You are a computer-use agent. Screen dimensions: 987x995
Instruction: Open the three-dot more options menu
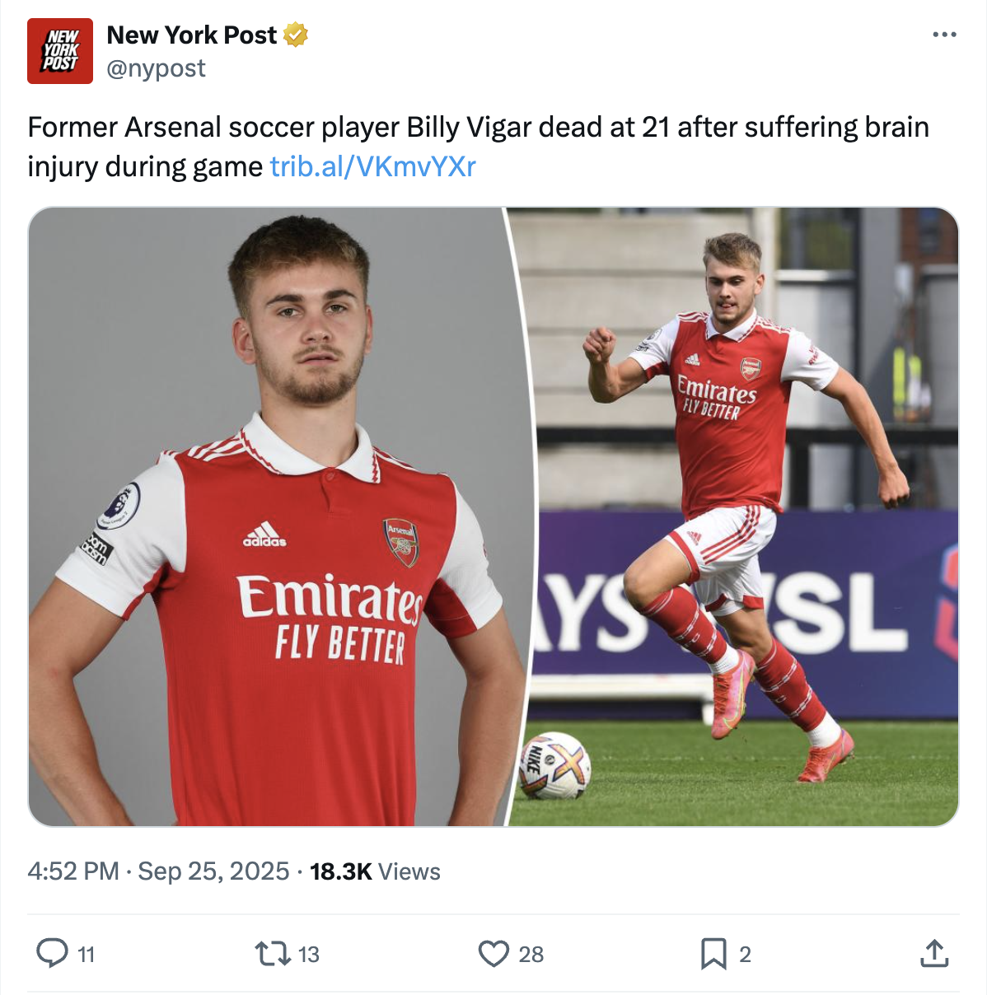[944, 35]
